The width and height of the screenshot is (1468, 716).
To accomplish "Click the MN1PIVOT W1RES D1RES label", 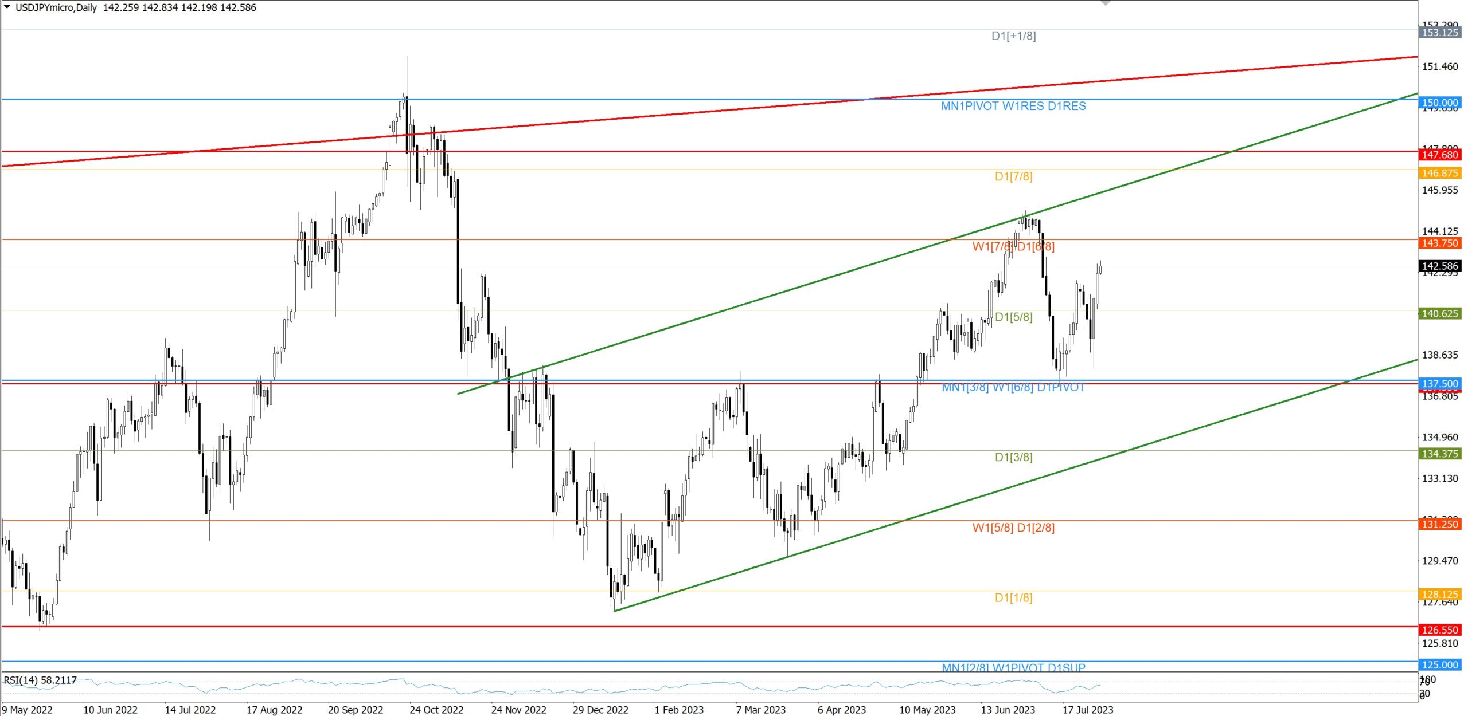I will coord(1013,106).
